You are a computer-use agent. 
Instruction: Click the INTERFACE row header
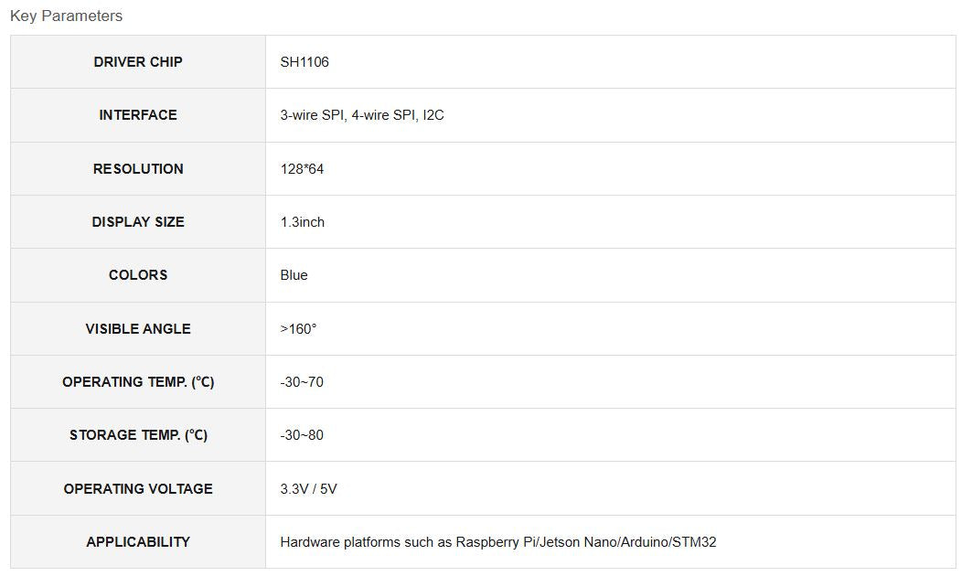point(138,115)
